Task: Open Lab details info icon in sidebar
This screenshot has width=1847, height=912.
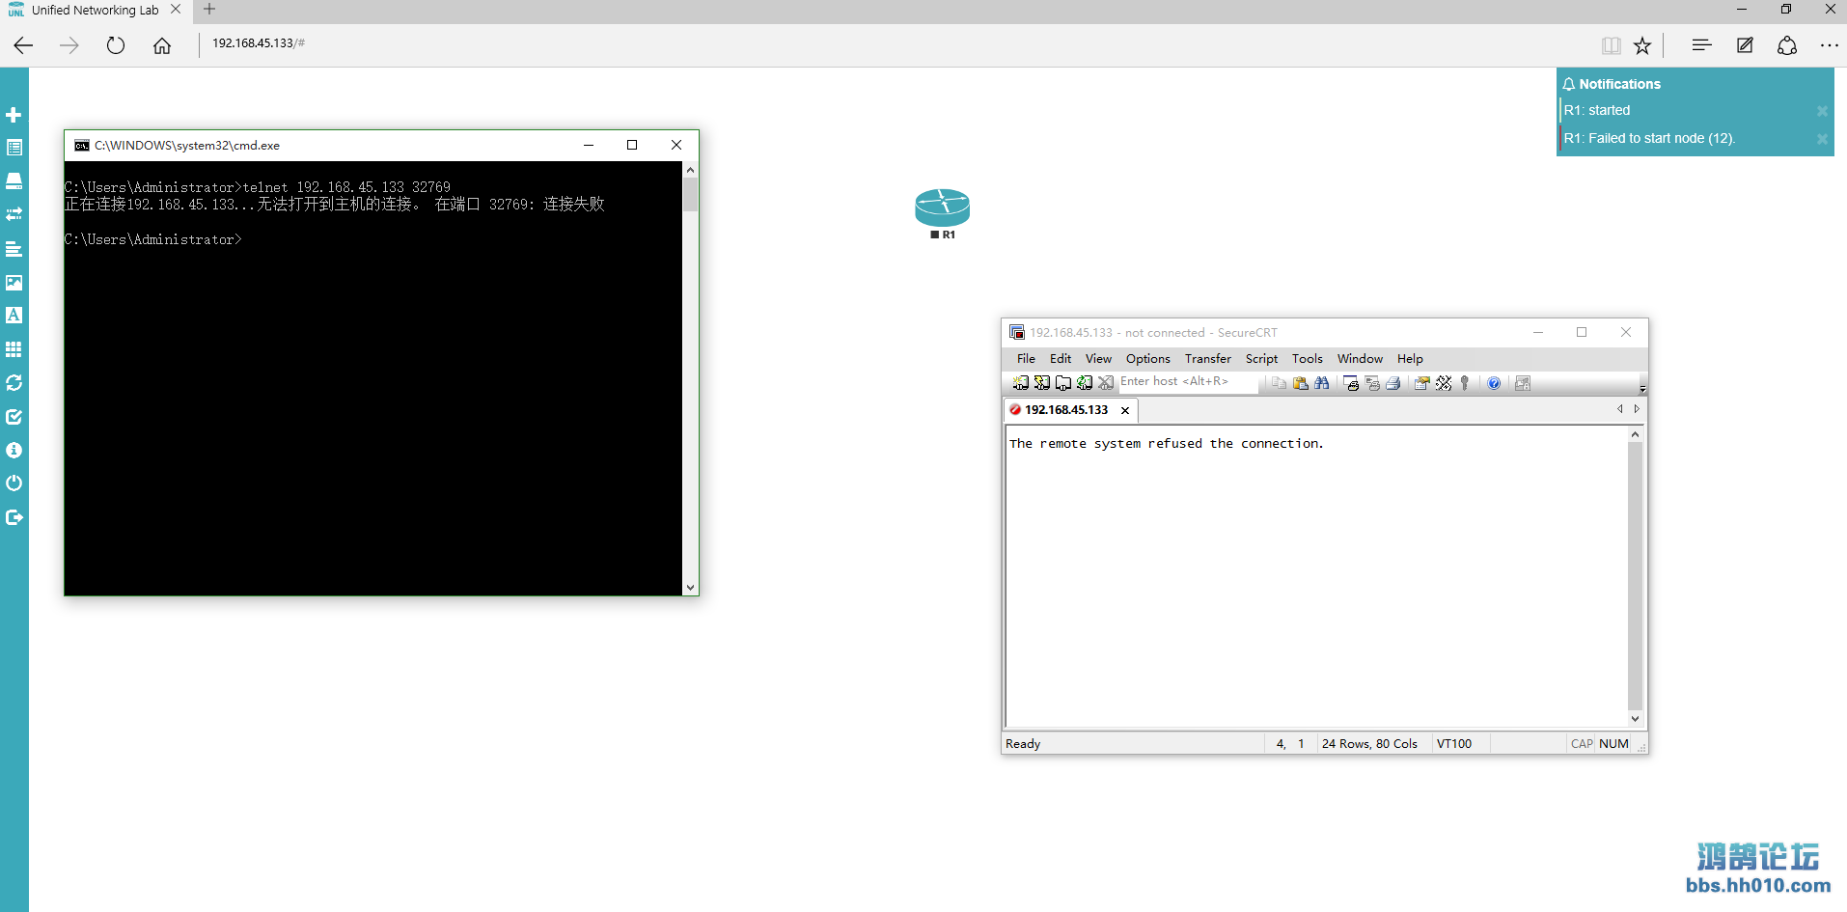Action: point(14,450)
